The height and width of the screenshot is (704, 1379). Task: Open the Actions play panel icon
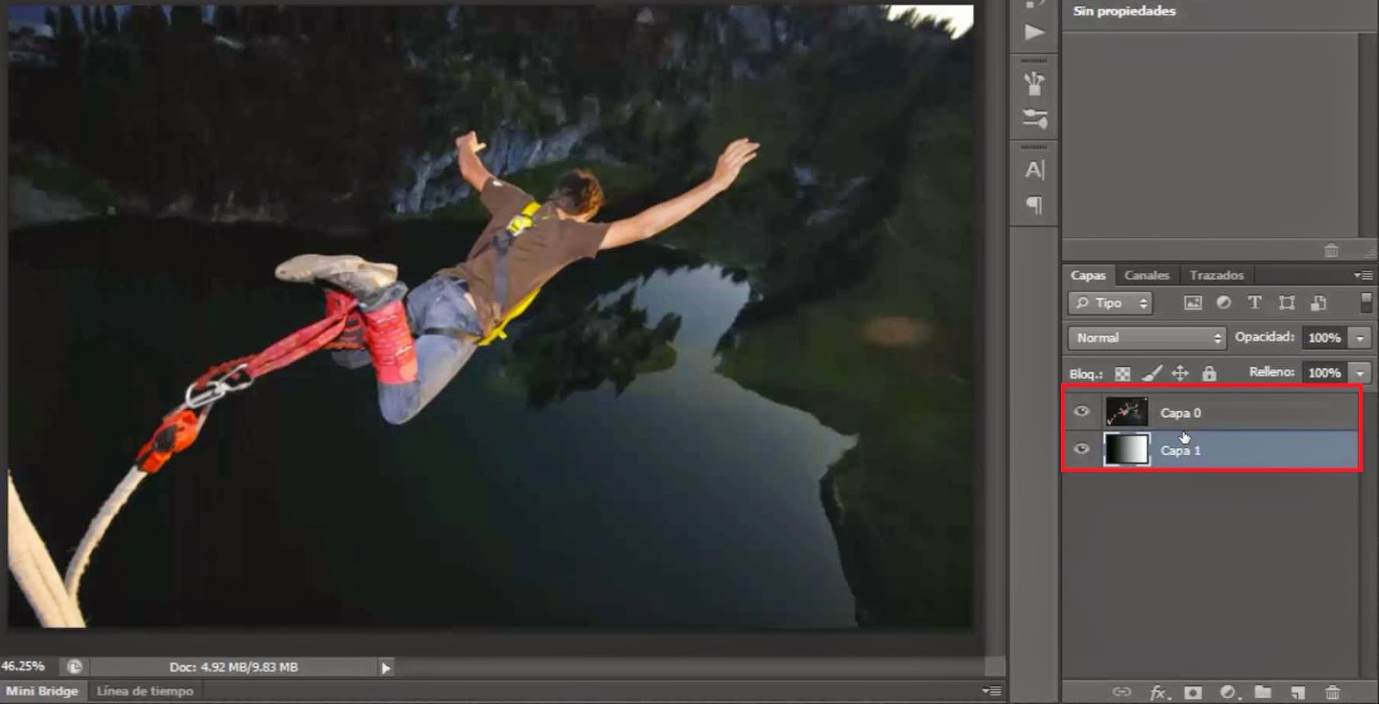click(1034, 32)
